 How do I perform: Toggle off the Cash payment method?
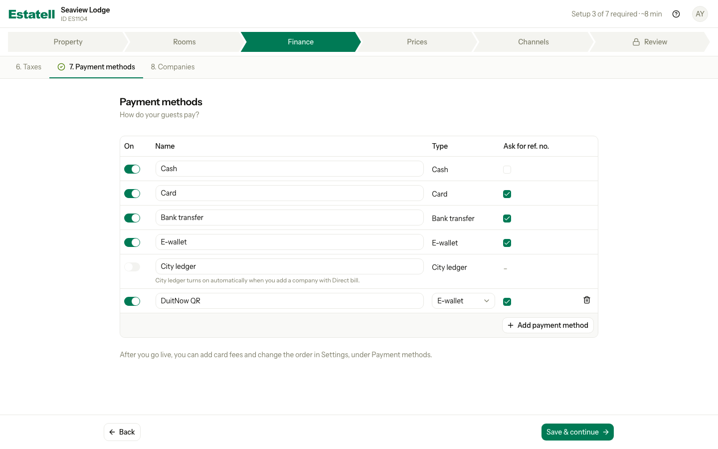132,169
